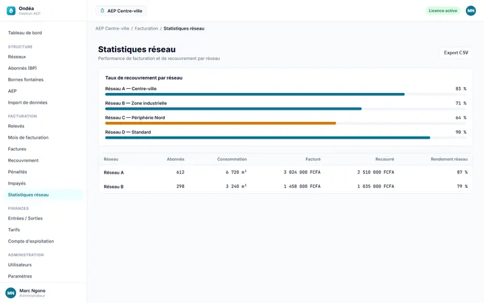Select the Réseau A table row
Image resolution: width=484 pixels, height=303 pixels.
pos(286,172)
